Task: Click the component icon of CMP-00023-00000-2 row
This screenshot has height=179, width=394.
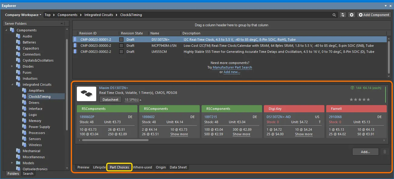Action: 75,46
